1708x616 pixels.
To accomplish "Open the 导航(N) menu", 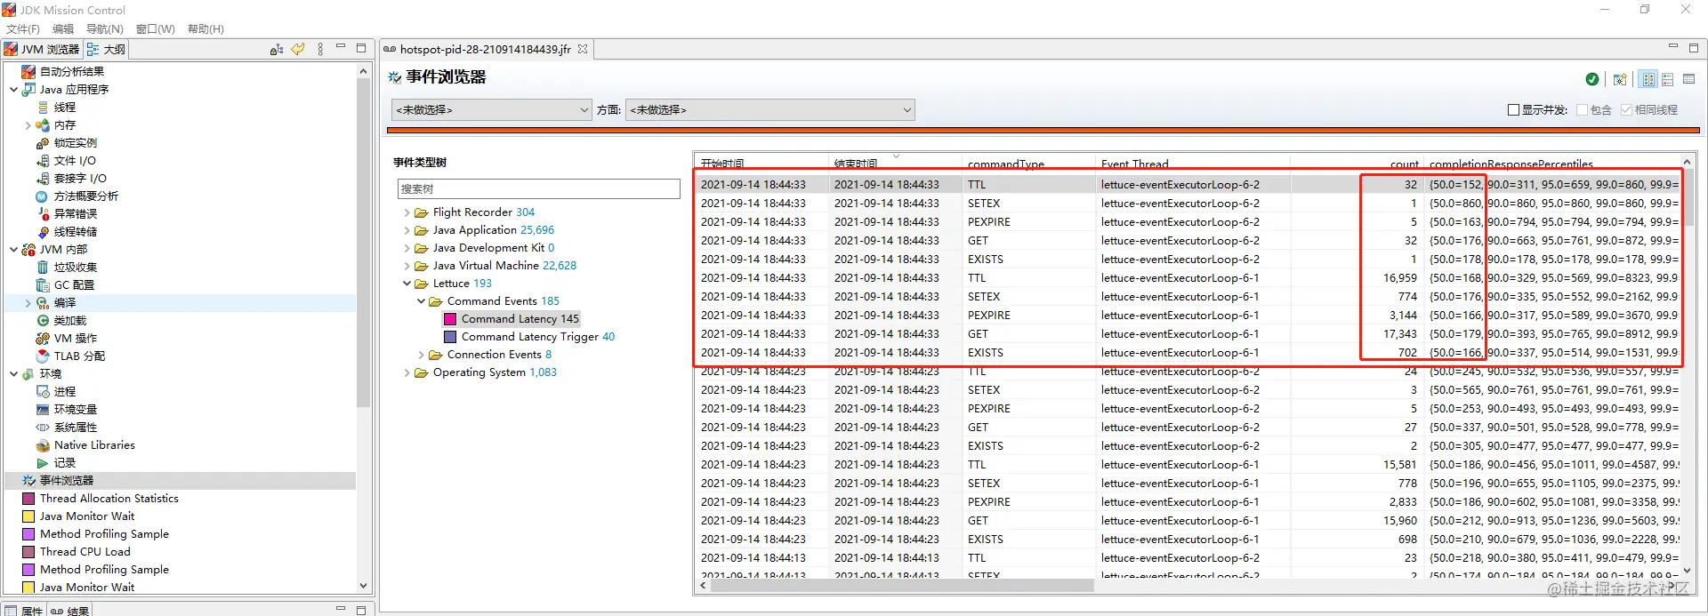I will pyautogui.click(x=105, y=28).
